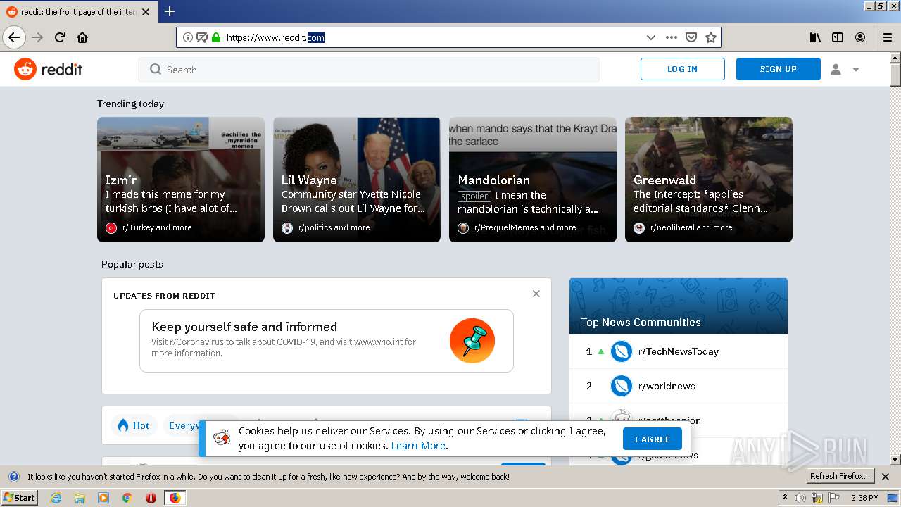Open r/Turkey and more link

click(157, 227)
